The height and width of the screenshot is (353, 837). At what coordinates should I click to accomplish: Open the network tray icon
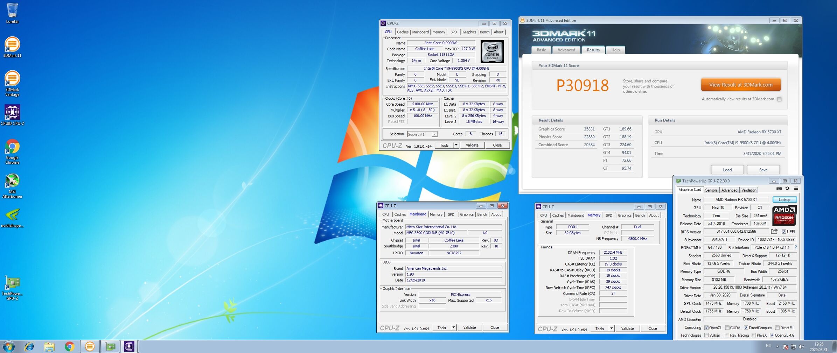coord(793,347)
